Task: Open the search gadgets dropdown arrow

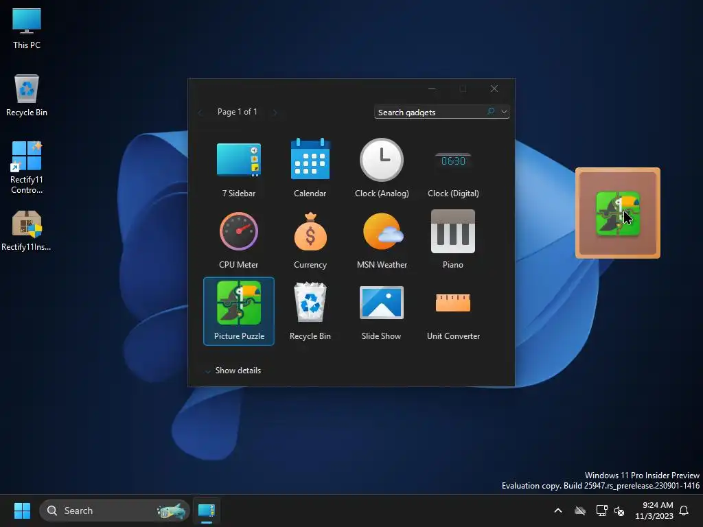Action: click(x=504, y=112)
